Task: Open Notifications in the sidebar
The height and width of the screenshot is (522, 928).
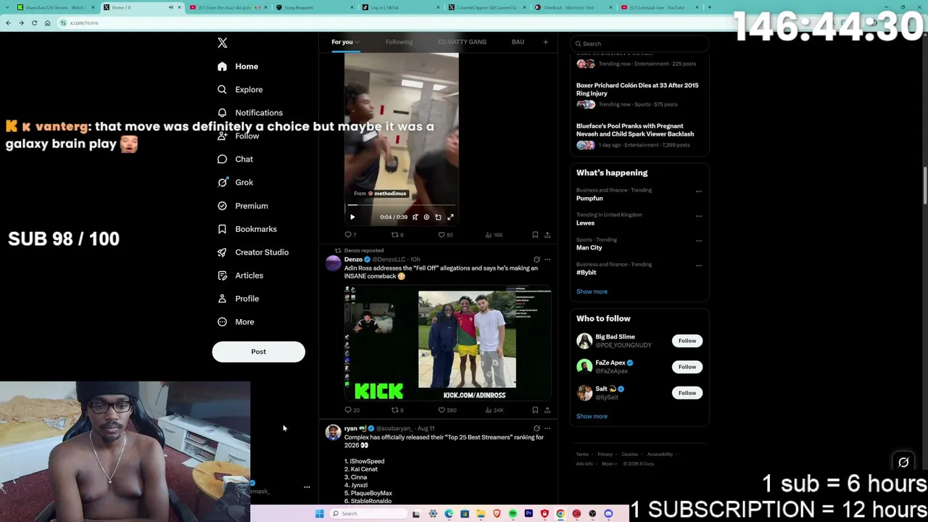Action: [250, 112]
